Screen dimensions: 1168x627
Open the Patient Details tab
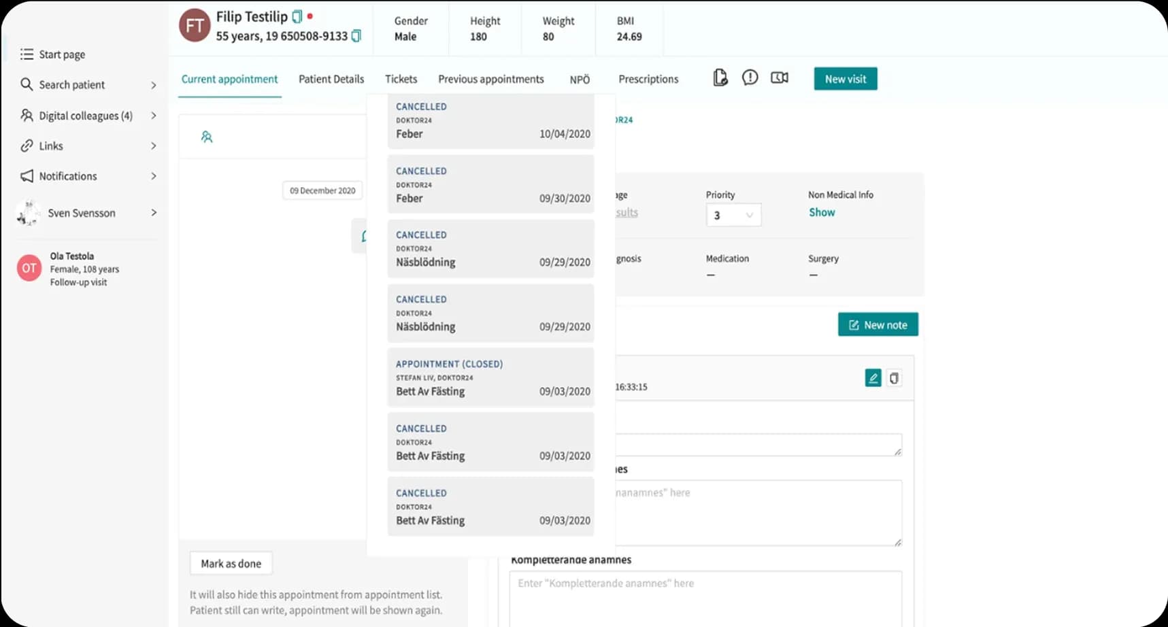(x=331, y=79)
